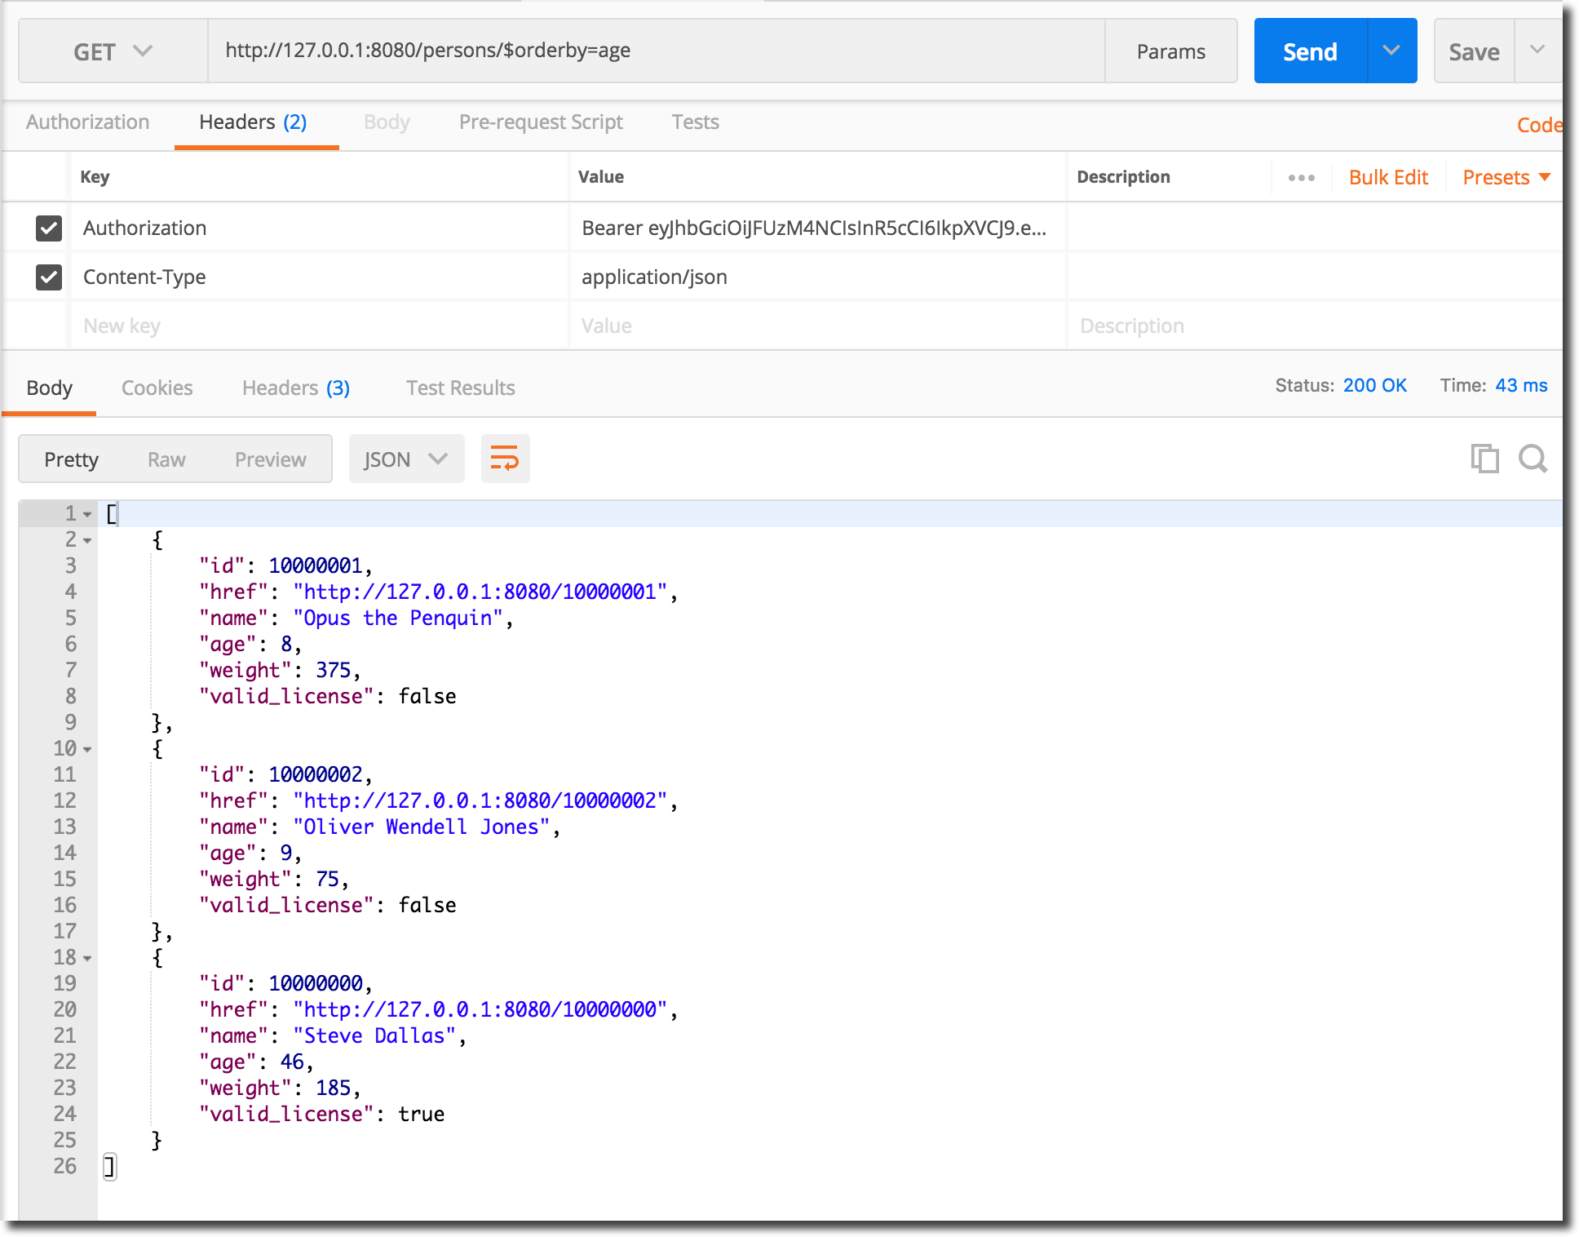Switch to the response Cookies tab
Image resolution: width=1579 pixels, height=1237 pixels.
(x=157, y=388)
